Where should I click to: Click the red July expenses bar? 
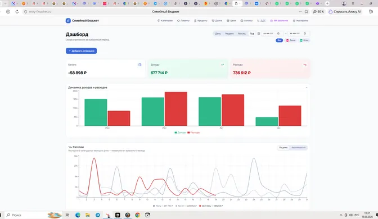(176, 109)
